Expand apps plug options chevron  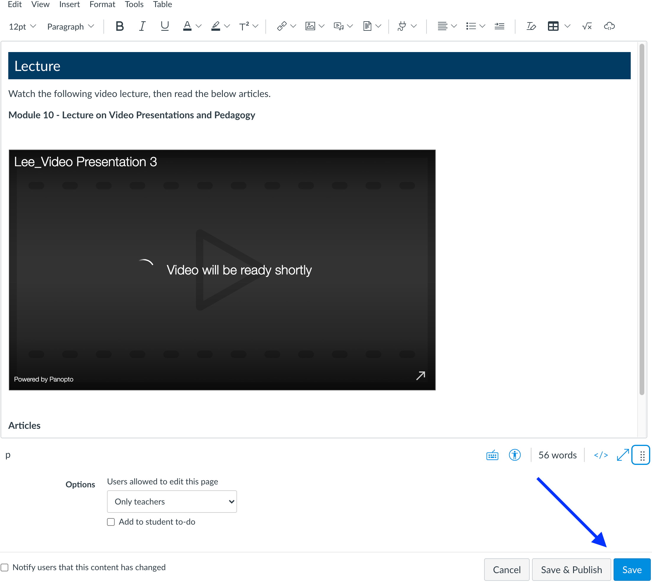click(413, 26)
